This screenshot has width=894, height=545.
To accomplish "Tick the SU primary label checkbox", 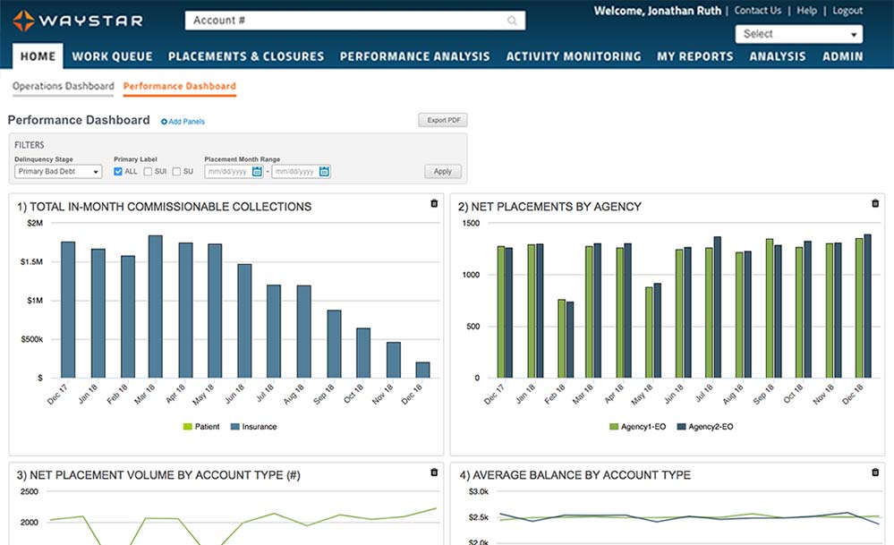I will pyautogui.click(x=177, y=172).
